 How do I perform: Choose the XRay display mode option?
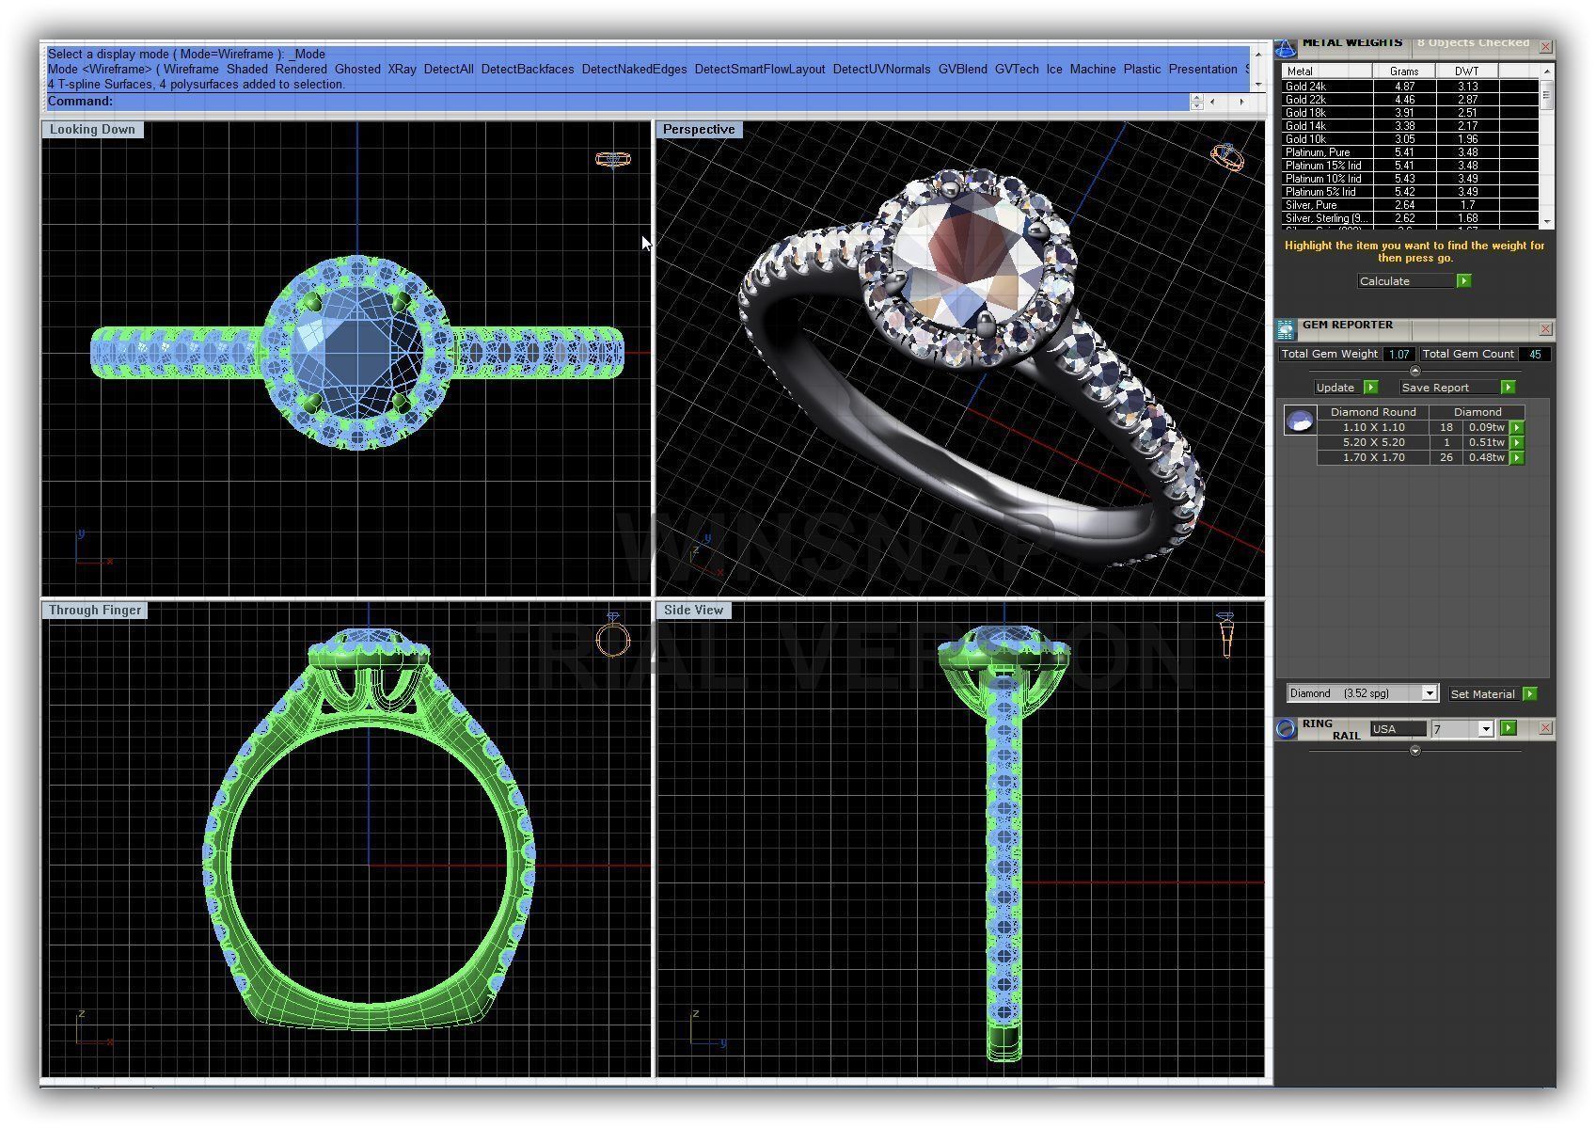[x=402, y=69]
